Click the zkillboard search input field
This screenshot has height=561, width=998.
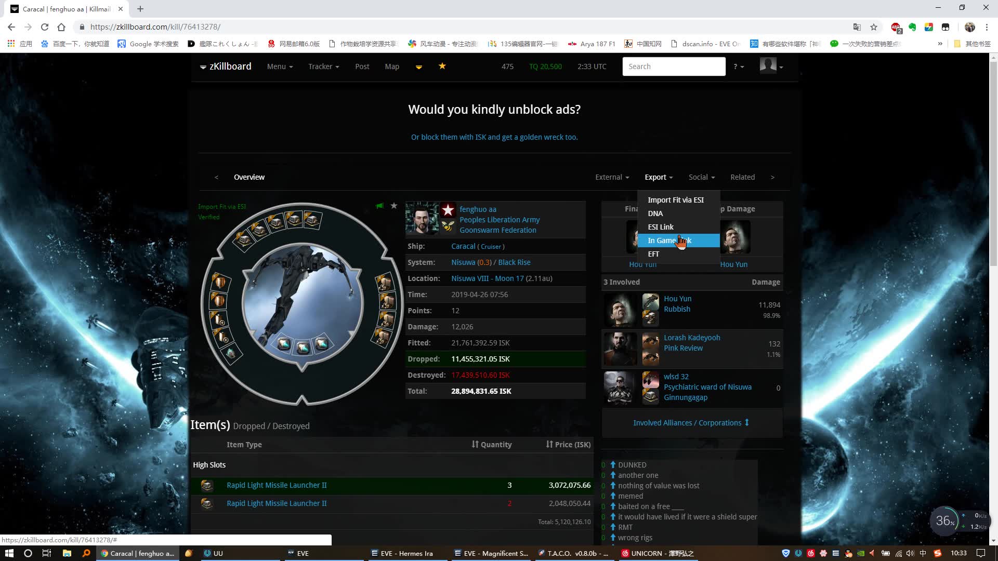674,66
